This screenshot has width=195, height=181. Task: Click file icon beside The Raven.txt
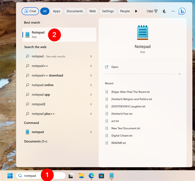pos(107,92)
